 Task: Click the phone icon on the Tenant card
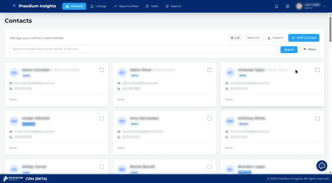point(227,137)
